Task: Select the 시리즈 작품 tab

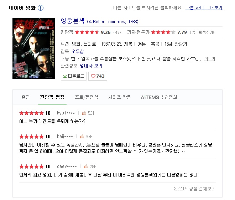Action: (119, 97)
